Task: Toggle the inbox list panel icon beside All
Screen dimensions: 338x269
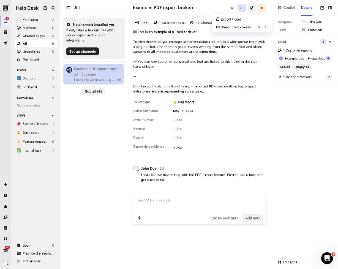Action: point(68,8)
